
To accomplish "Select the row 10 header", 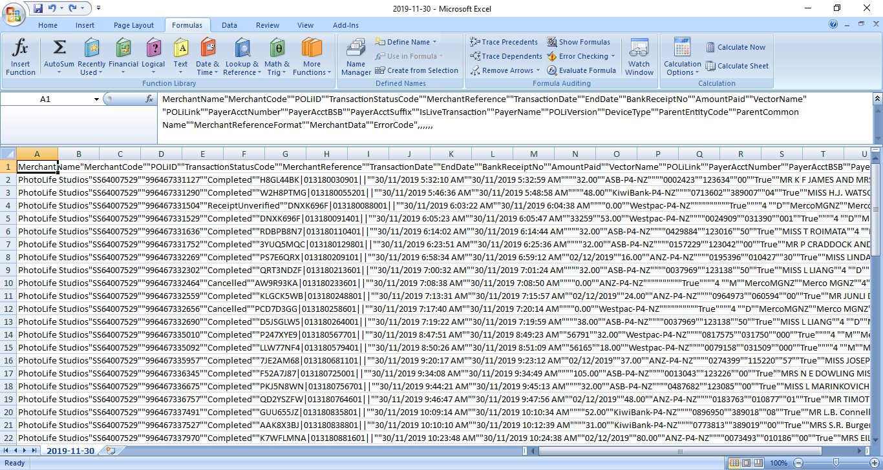I will [x=8, y=283].
